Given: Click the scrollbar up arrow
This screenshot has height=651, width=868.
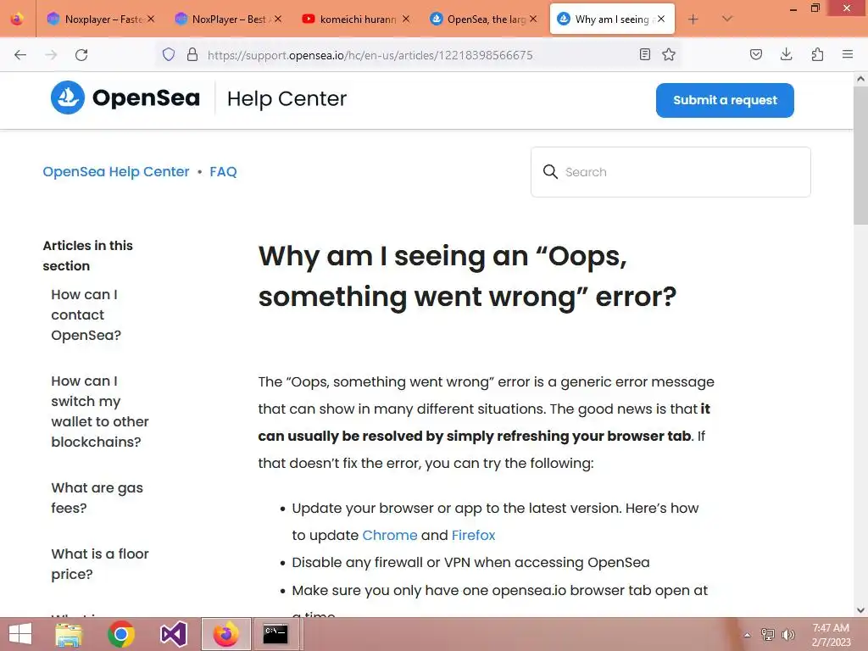Looking at the screenshot, I should pyautogui.click(x=860, y=79).
